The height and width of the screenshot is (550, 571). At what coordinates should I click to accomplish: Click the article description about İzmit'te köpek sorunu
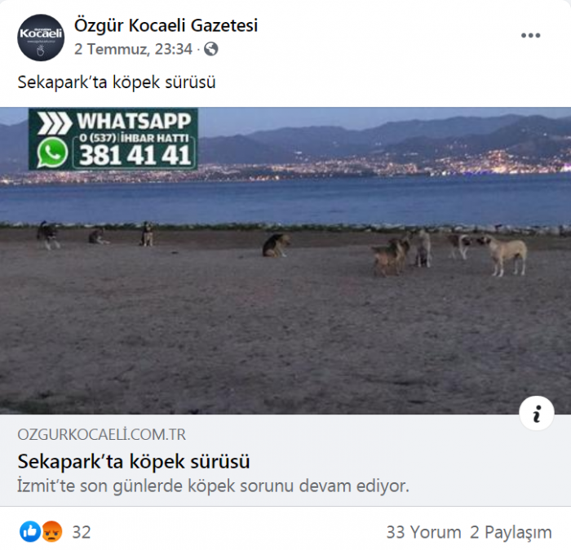[214, 486]
